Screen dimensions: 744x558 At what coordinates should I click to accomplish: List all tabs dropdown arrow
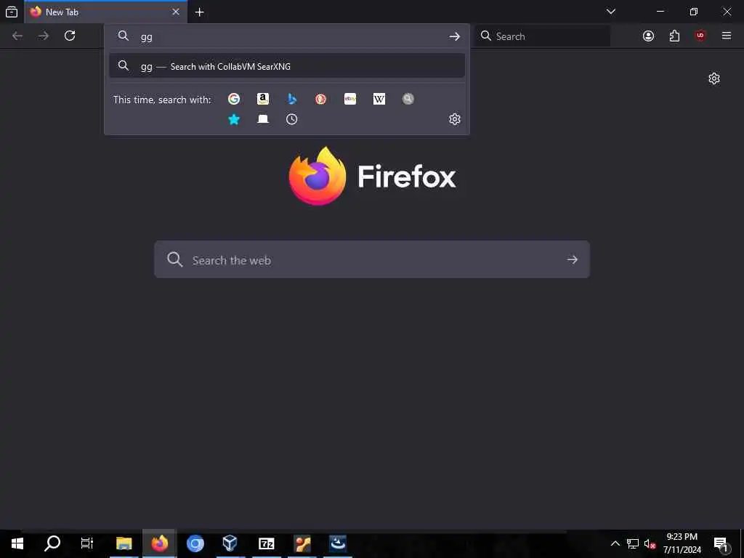point(611,12)
